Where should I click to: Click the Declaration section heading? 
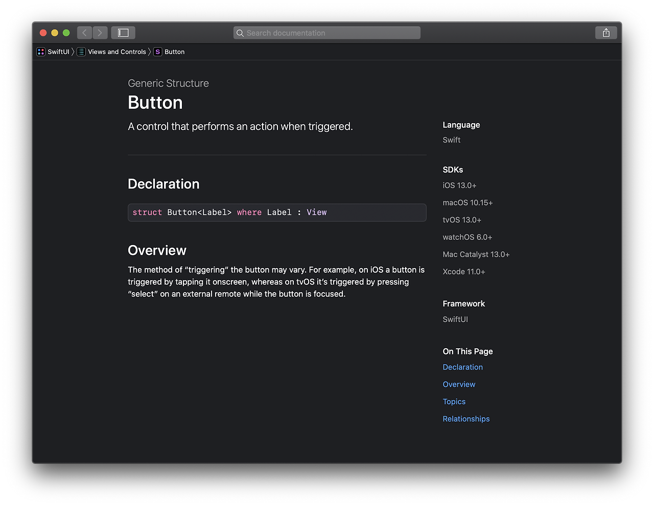click(163, 184)
